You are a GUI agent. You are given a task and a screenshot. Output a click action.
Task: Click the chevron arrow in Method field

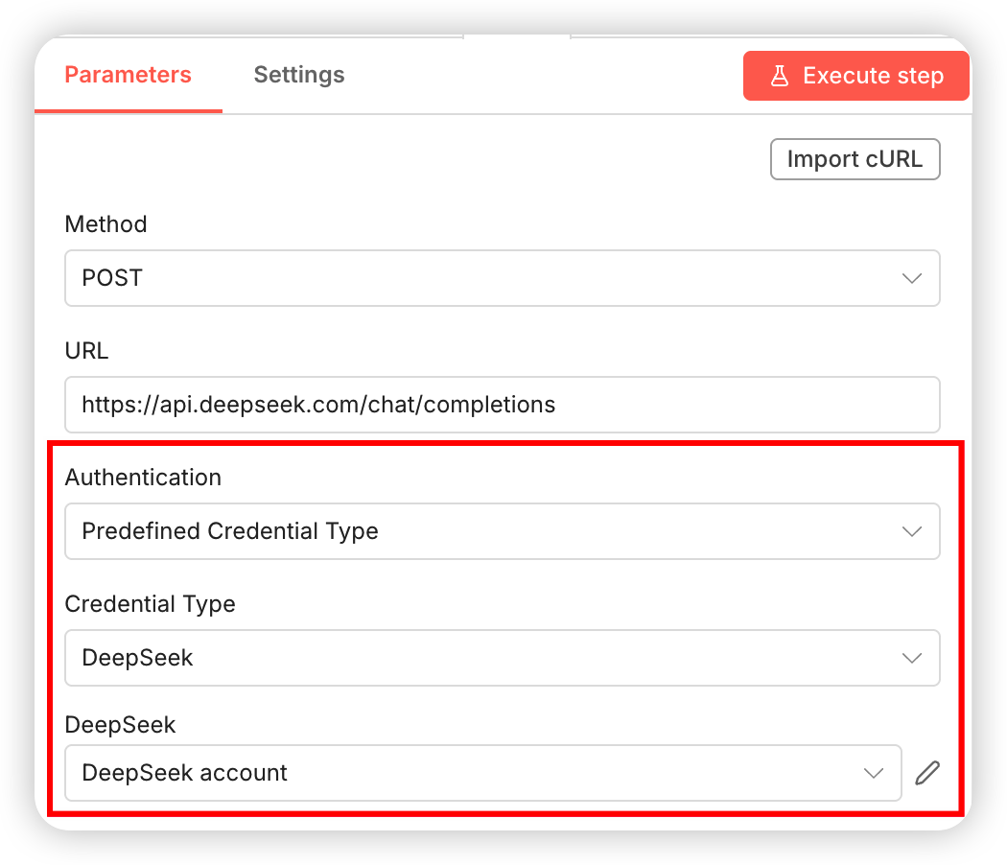point(912,278)
